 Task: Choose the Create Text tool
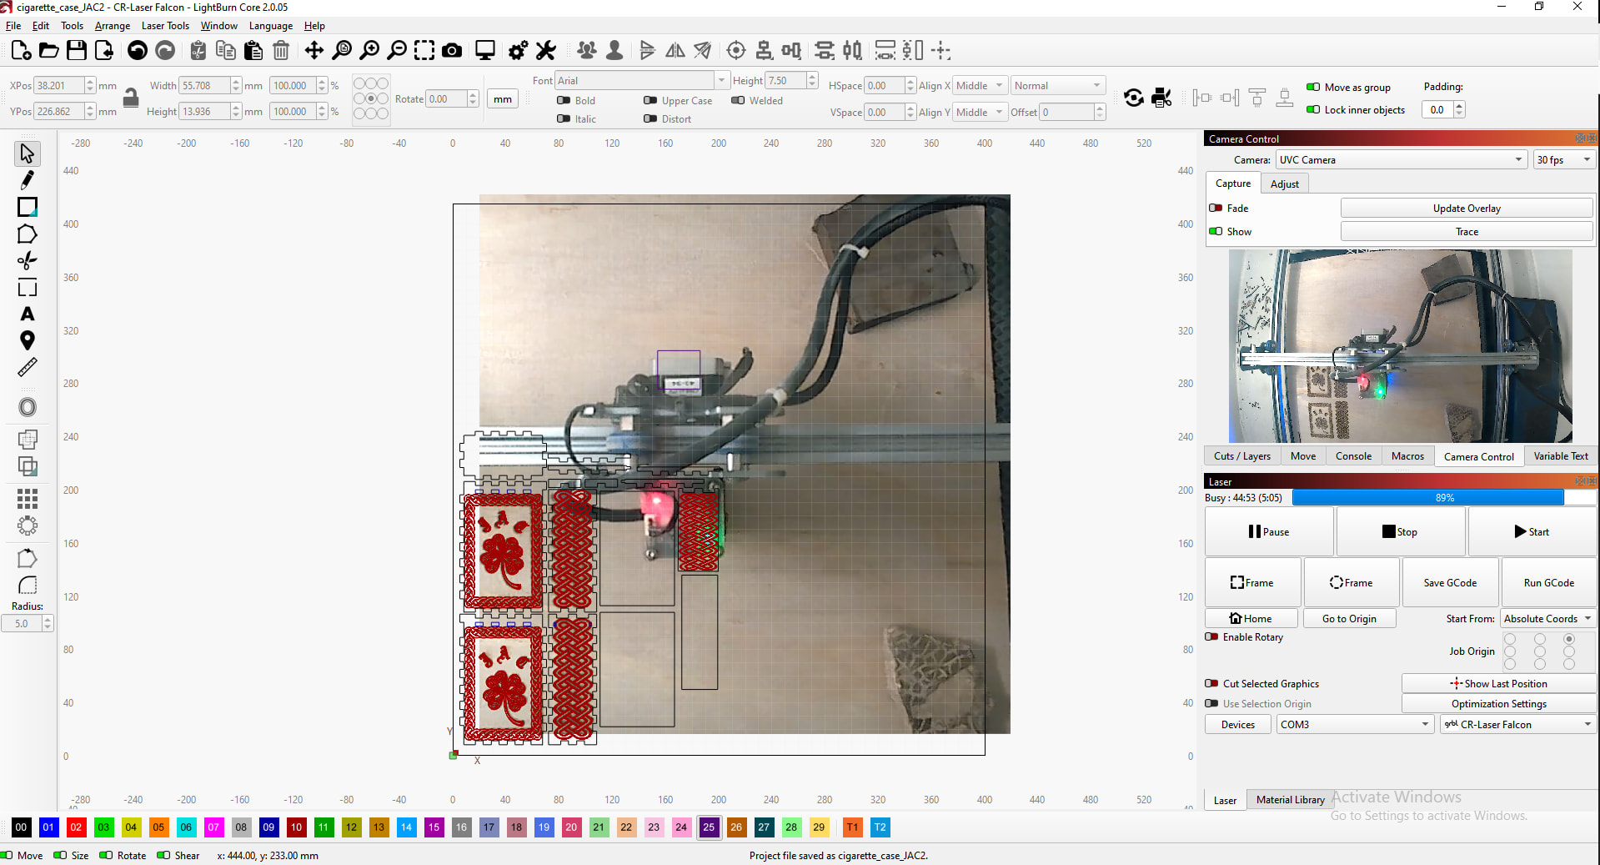[x=28, y=314]
